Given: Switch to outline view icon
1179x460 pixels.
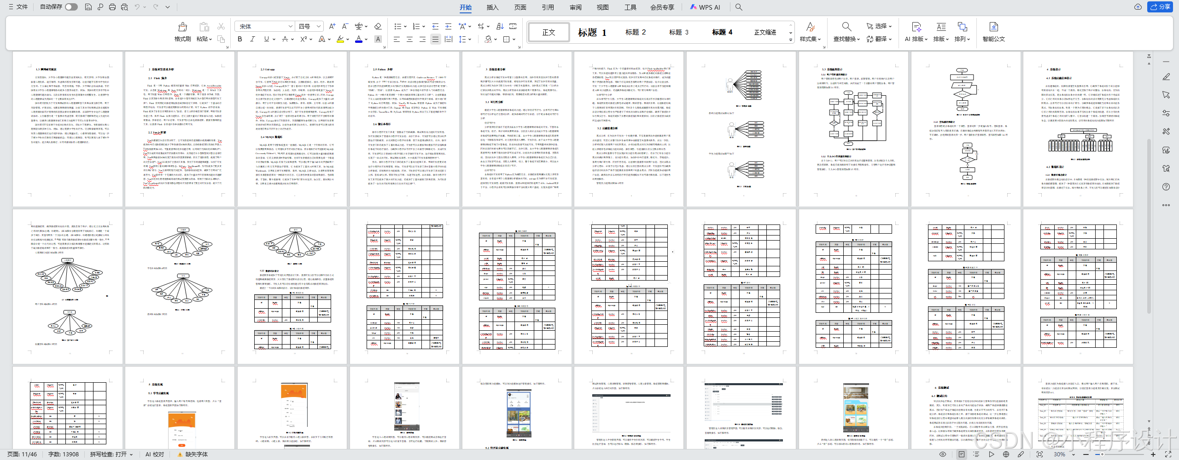Looking at the screenshot, I should (x=976, y=454).
